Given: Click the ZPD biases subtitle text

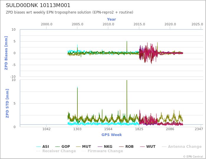Looking at the screenshot, I should [x=69, y=12].
